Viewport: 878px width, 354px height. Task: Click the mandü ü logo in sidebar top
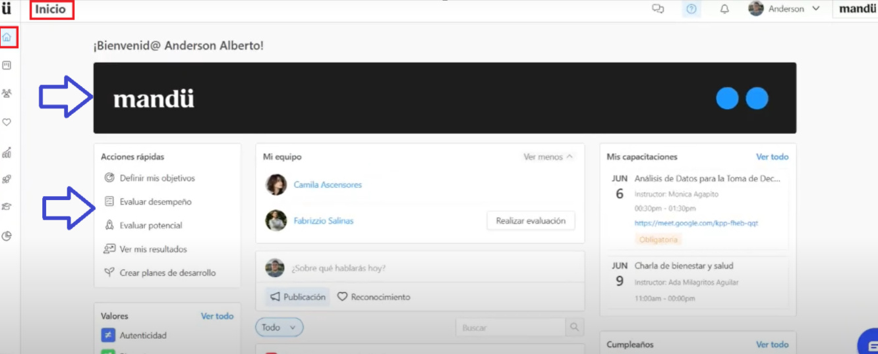[7, 9]
